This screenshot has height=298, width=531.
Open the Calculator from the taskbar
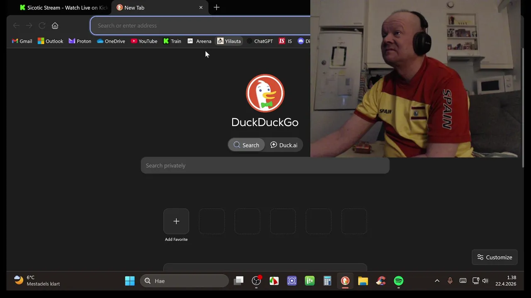[x=327, y=281]
